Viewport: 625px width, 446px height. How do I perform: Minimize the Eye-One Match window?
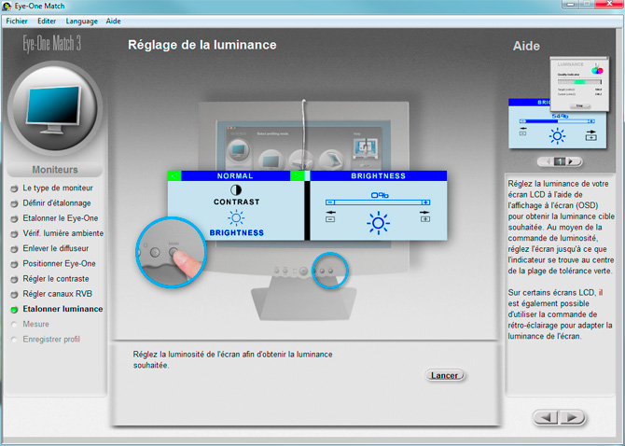(x=570, y=4)
